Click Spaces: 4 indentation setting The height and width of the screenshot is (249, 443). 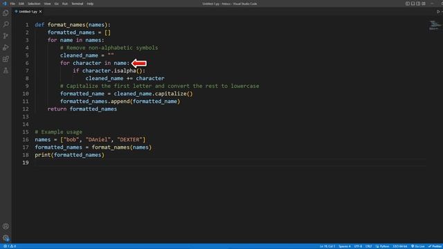[345, 246]
